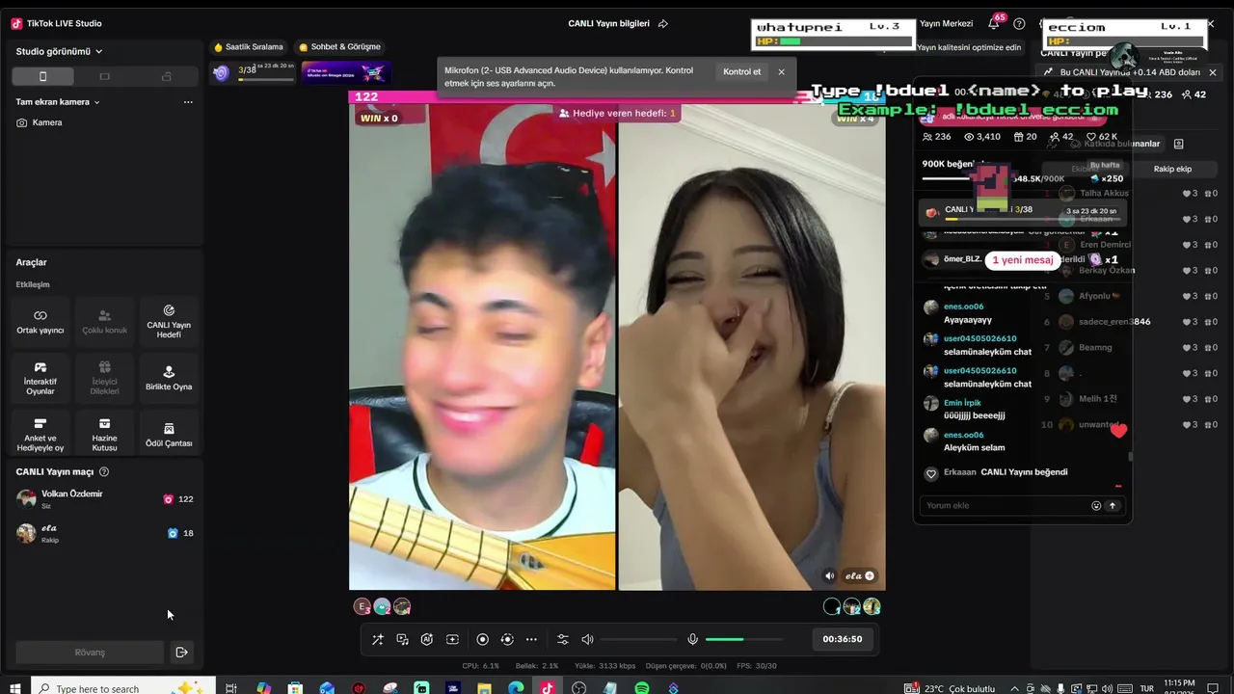Screen dimensions: 1234x694
Task: Open Birlikte Oyna tool
Action: (x=169, y=379)
